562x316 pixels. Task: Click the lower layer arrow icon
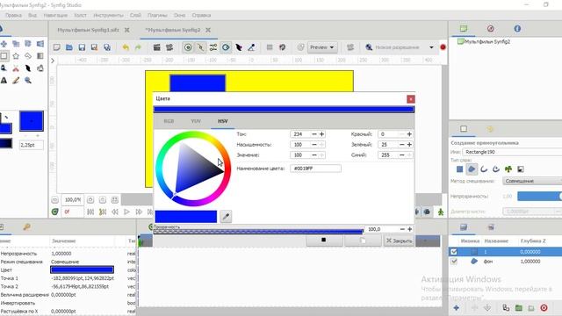[x=487, y=308]
